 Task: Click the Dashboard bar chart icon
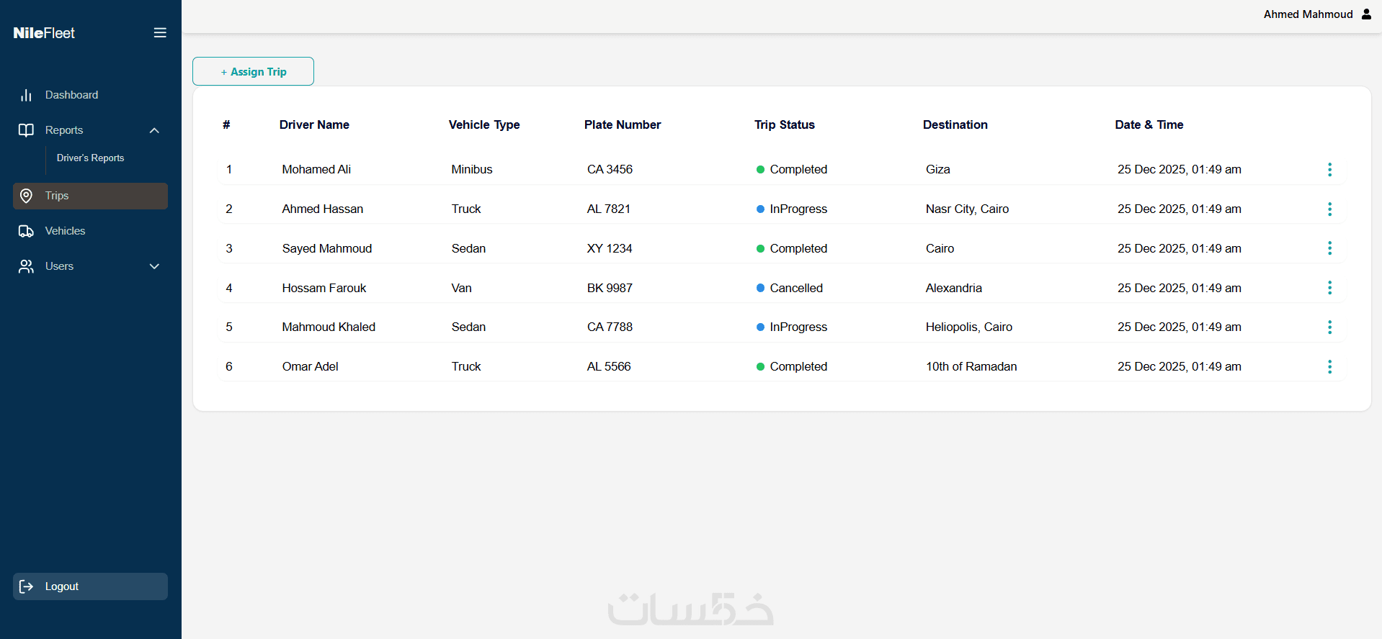(x=27, y=95)
